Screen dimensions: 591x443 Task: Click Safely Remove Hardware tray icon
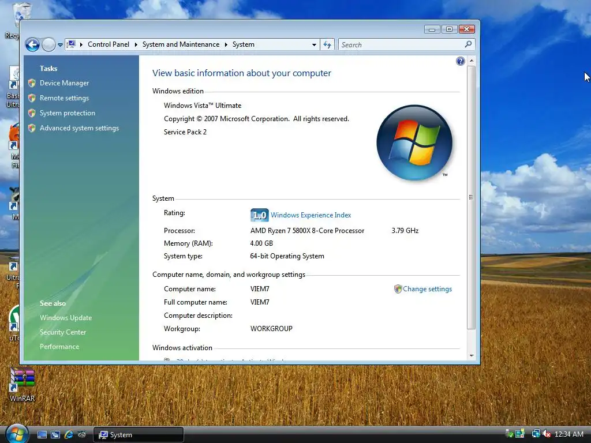509,434
